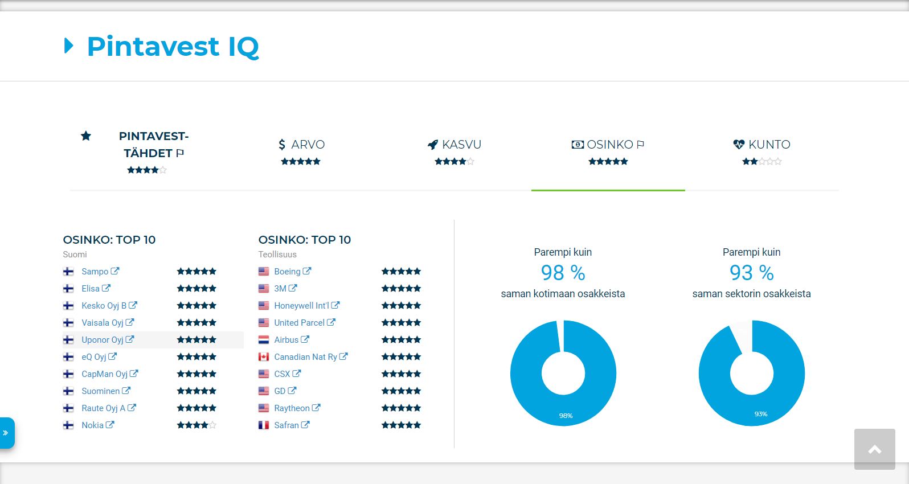Click the Finnish flag next to Elisa

(68, 289)
